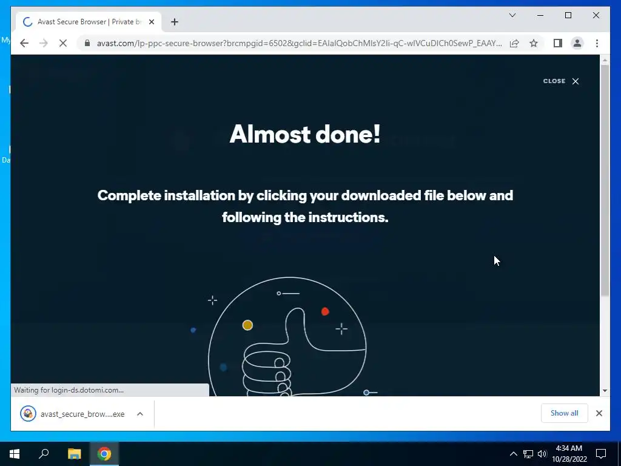The width and height of the screenshot is (621, 466).
Task: Open Chrome's three-dot menu
Action: 597,43
